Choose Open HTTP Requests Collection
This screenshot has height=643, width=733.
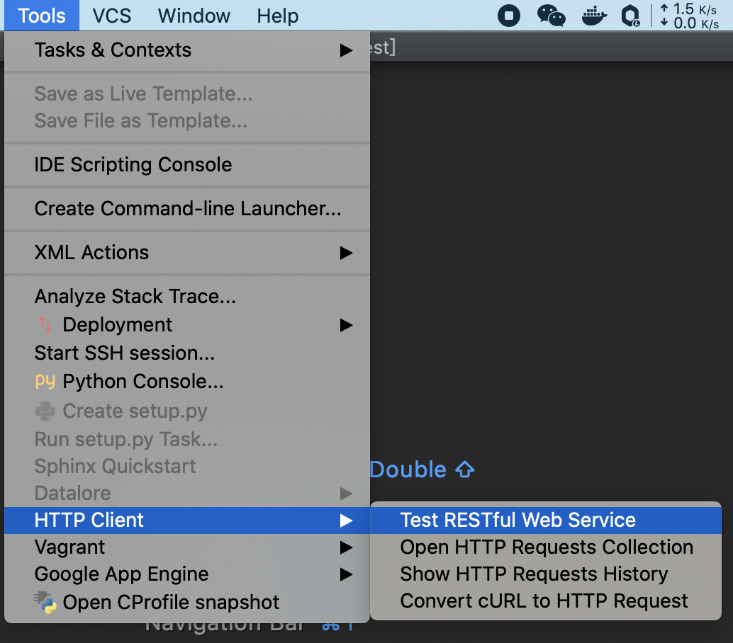coord(546,547)
